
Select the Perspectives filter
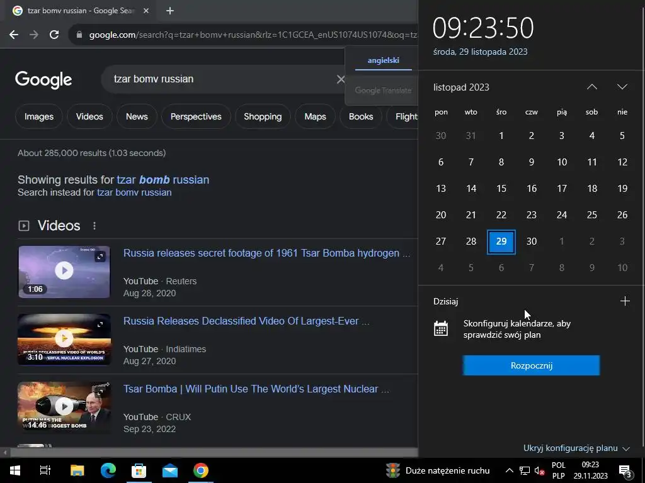click(x=196, y=116)
